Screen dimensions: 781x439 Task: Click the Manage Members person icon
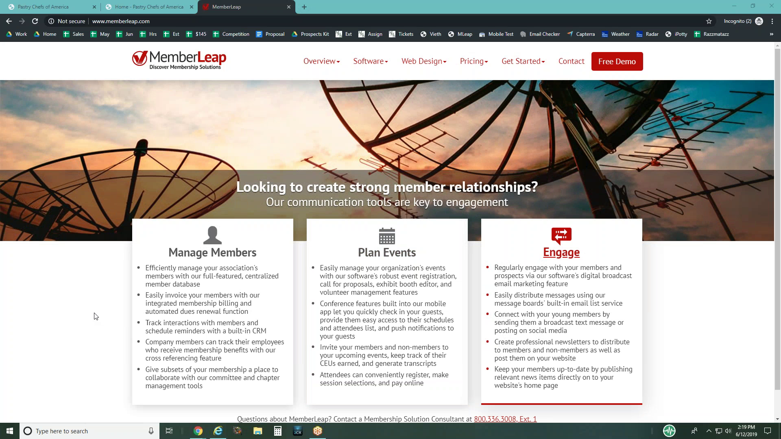click(212, 235)
